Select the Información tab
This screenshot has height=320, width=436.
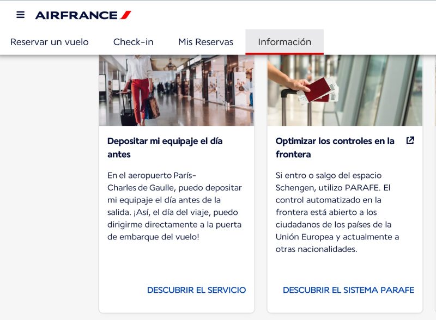[x=284, y=42]
